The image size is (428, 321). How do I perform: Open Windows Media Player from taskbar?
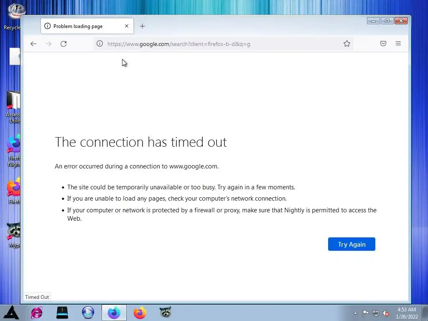pos(88,313)
